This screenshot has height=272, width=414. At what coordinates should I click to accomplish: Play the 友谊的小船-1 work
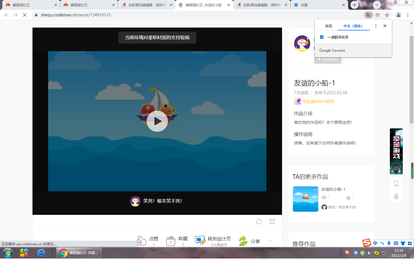point(157,121)
